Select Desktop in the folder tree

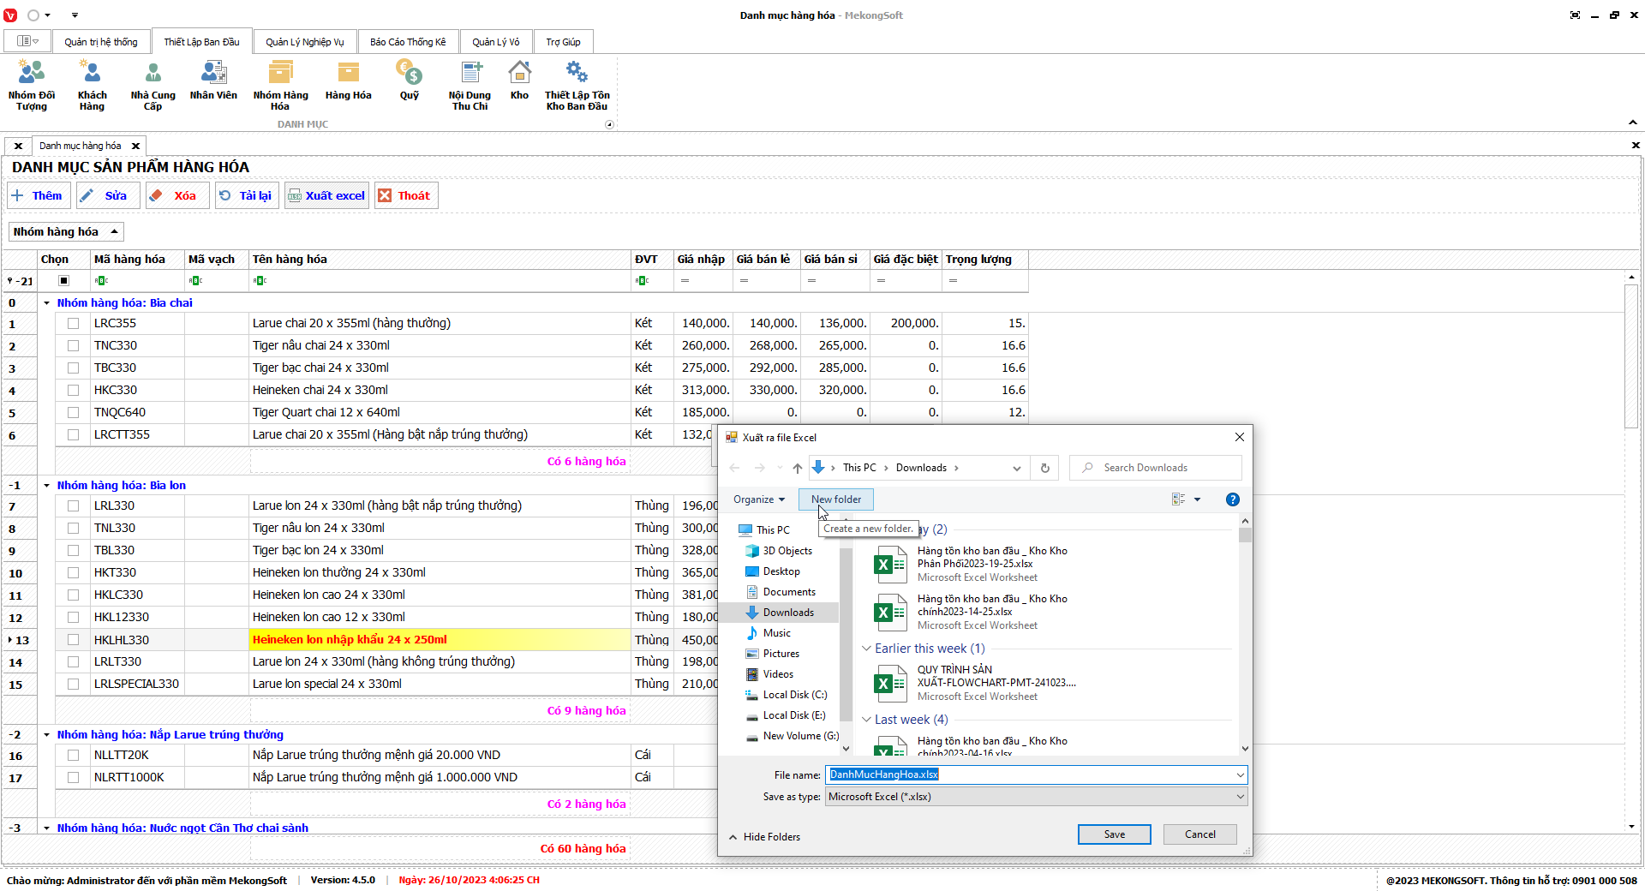[781, 571]
